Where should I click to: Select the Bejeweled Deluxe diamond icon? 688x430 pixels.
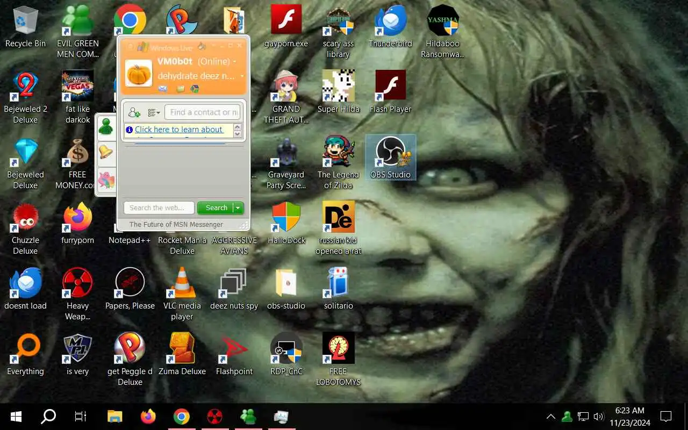pyautogui.click(x=25, y=163)
